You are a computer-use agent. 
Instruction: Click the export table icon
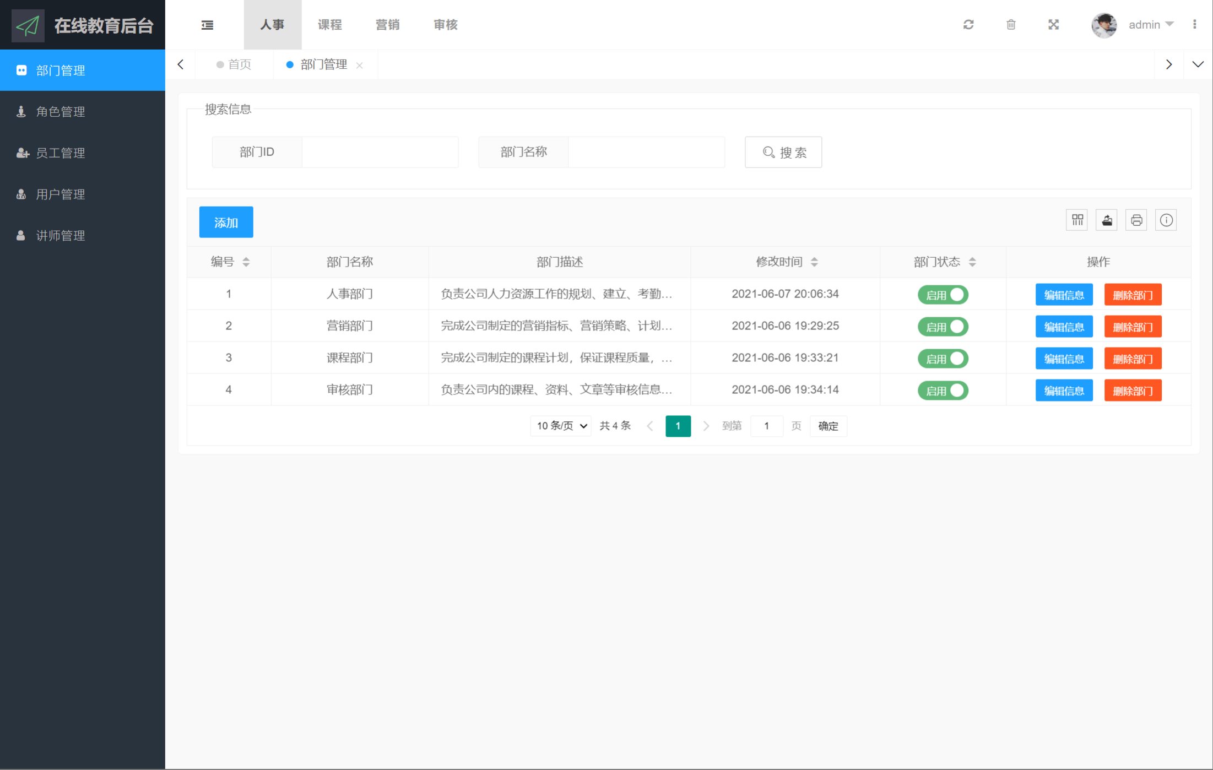1107,220
